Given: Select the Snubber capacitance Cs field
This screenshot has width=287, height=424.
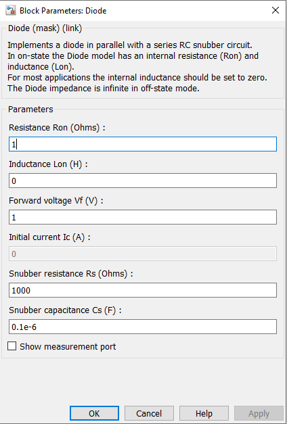Looking at the screenshot, I should (x=143, y=327).
